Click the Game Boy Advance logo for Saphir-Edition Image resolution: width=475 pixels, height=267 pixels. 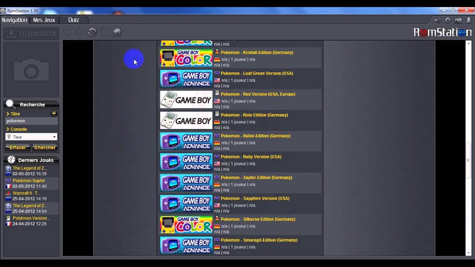point(186,183)
